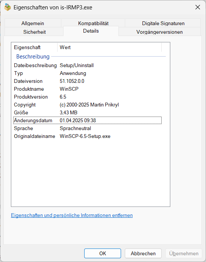
Task: Show the Vorgängerversionen tab
Action: (159, 32)
